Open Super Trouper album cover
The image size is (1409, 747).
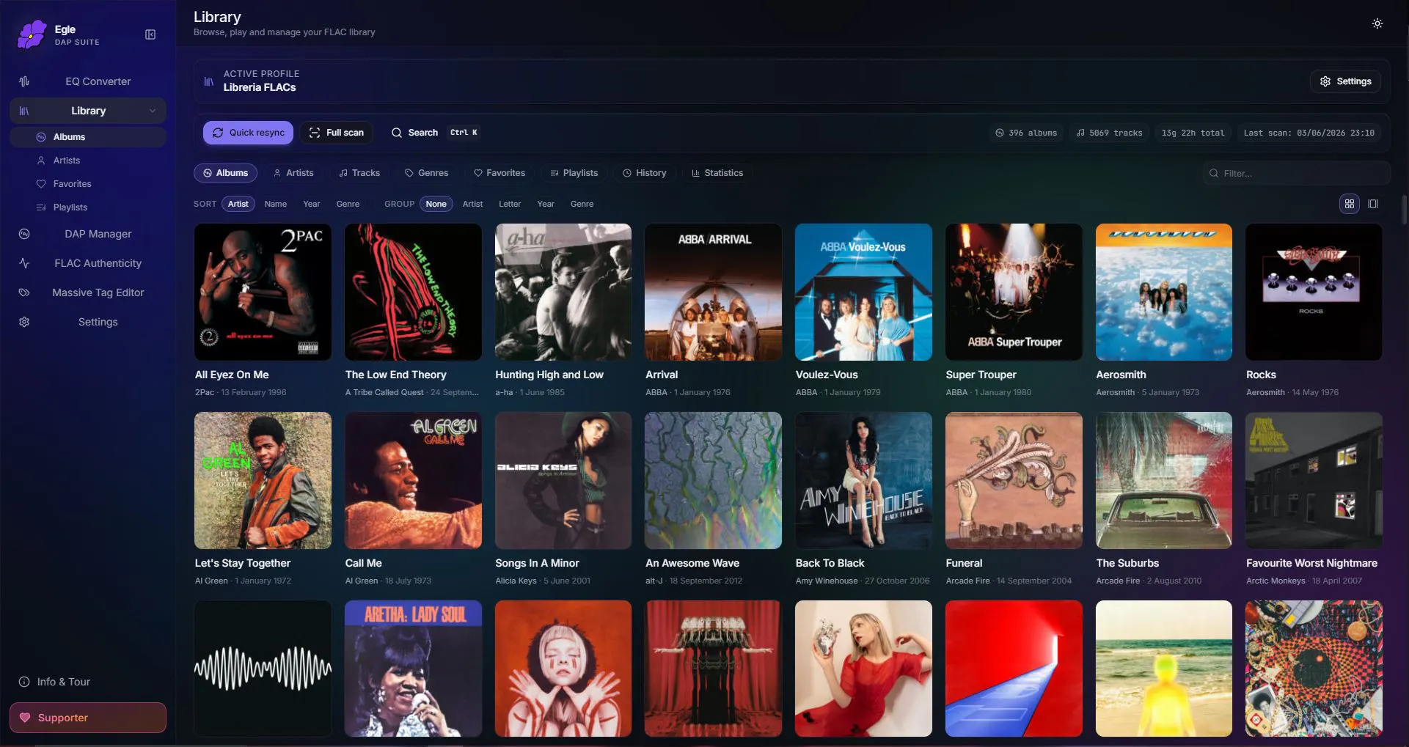pos(1014,292)
